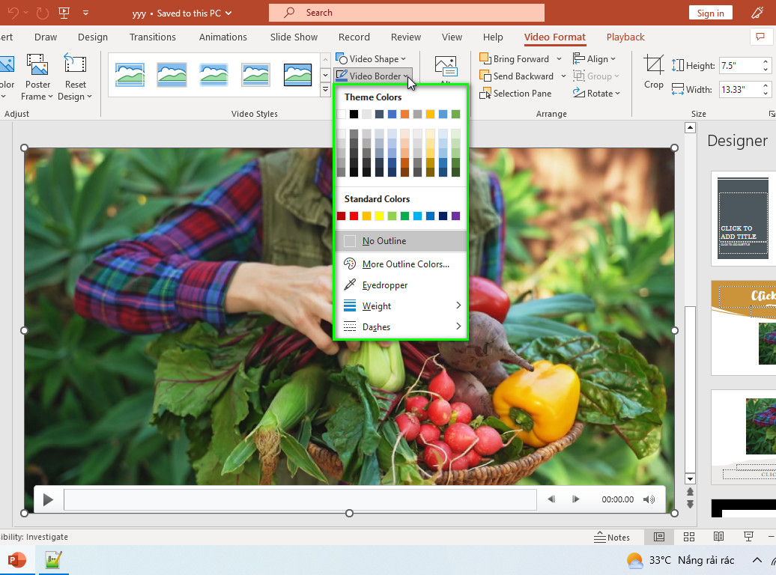The height and width of the screenshot is (575, 776).
Task: Open the Playback tab
Action: pyautogui.click(x=625, y=37)
